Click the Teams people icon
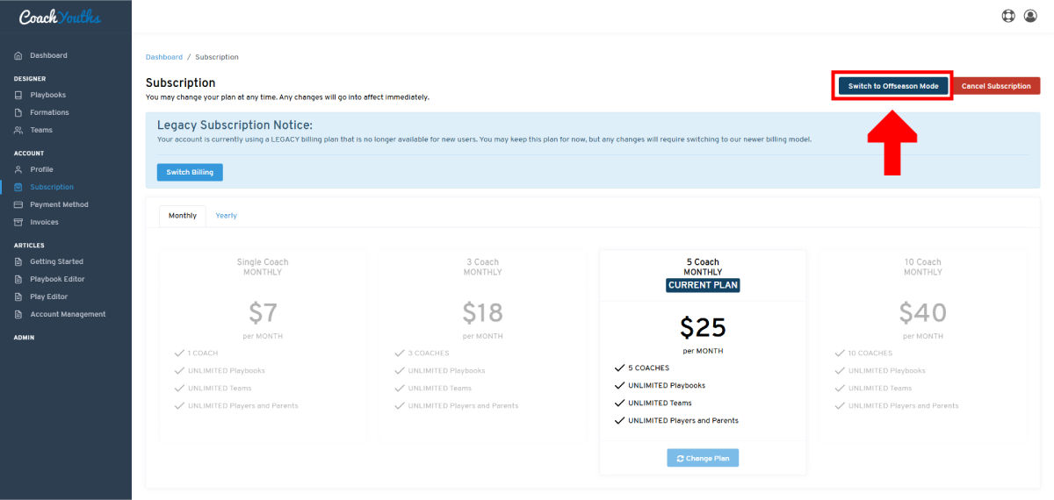The height and width of the screenshot is (500, 1054). [18, 130]
